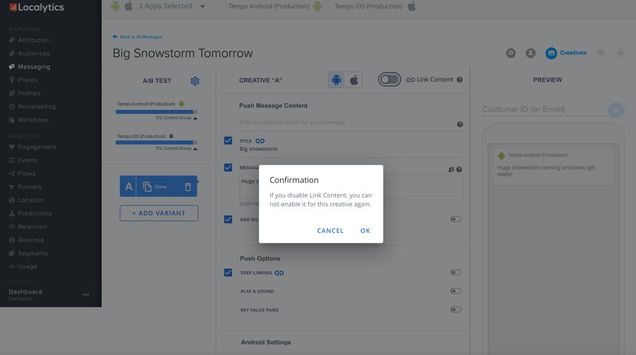Image resolution: width=636 pixels, height=355 pixels.
Task: Select the Apple platform icon in Creative A
Action: coord(354,80)
